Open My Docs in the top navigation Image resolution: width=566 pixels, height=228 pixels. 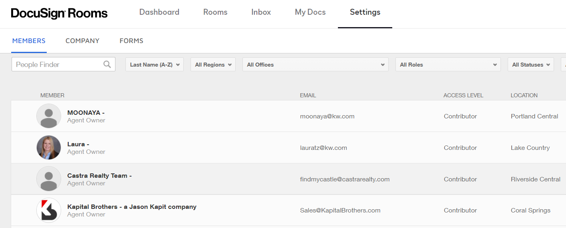310,12
